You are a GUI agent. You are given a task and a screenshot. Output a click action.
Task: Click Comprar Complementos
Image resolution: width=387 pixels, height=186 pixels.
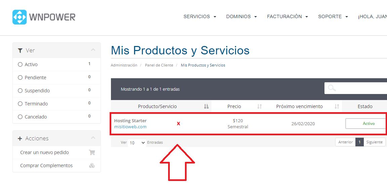point(46,166)
